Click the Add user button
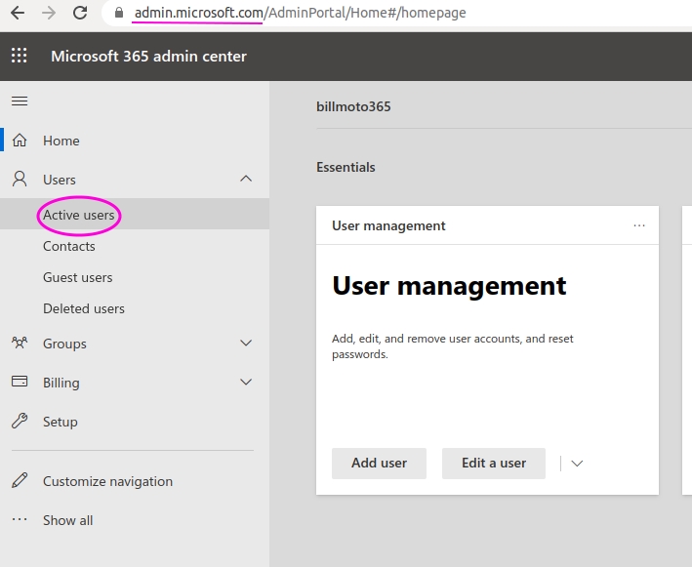Screen dimensions: 692x567 click(x=379, y=464)
